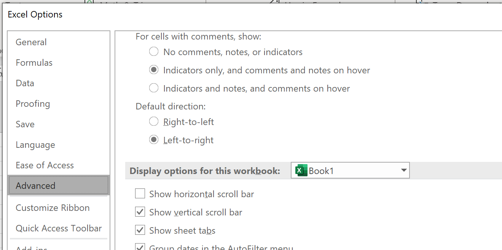Open Language settings category
502x250 pixels.
coord(35,145)
